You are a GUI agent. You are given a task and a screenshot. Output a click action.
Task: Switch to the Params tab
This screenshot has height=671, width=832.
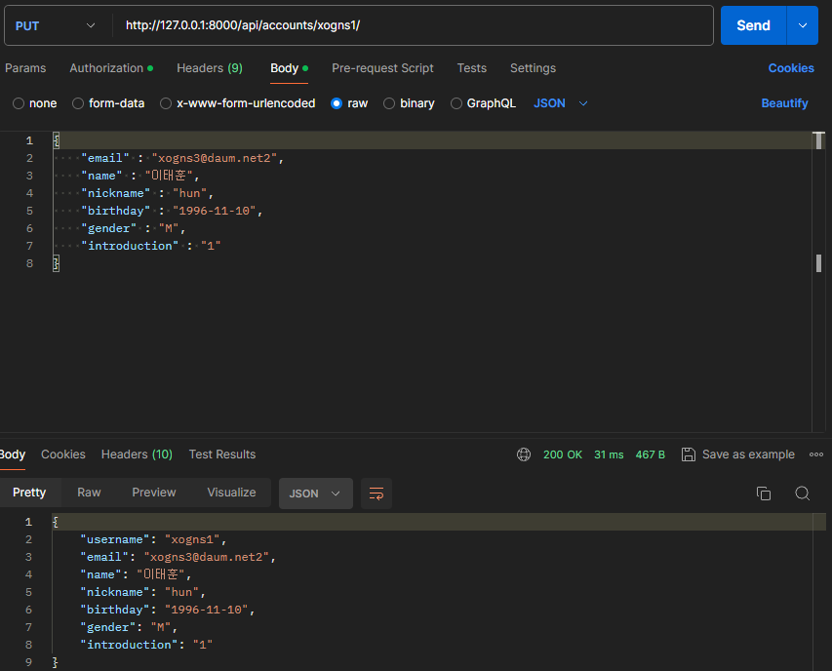[x=25, y=68]
